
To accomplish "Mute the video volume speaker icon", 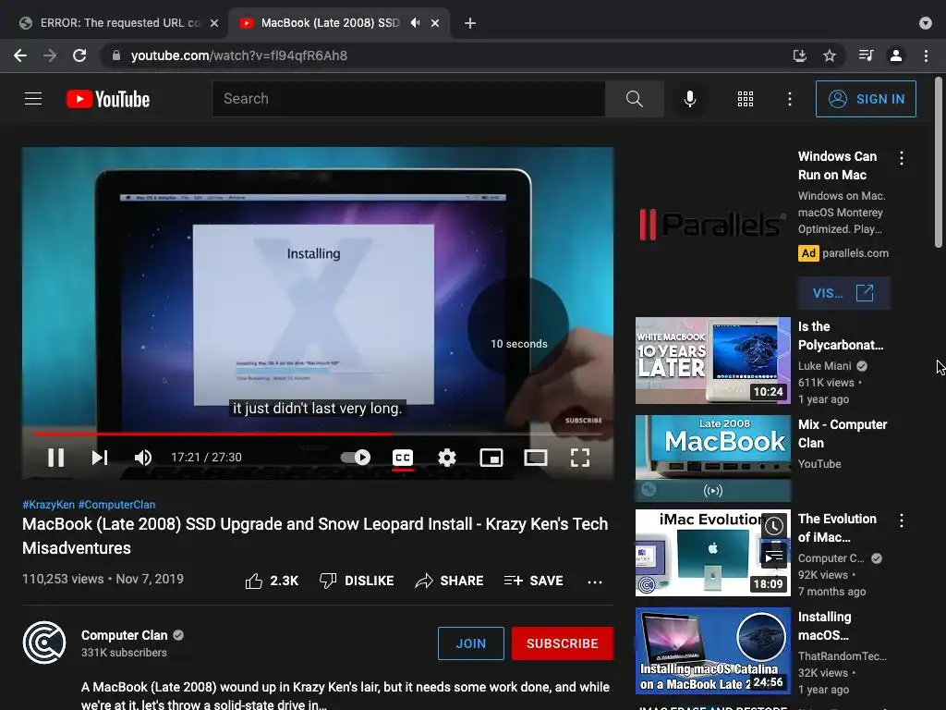I will pyautogui.click(x=143, y=458).
